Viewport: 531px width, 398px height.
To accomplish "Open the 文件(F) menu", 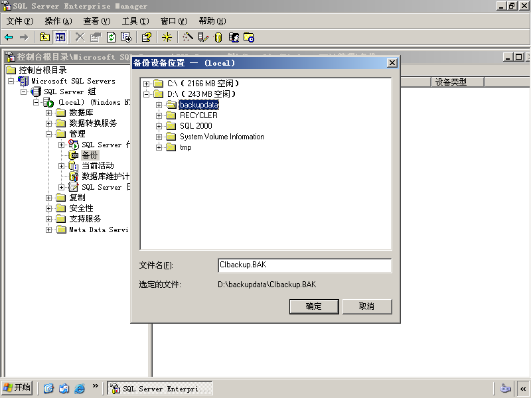I will click(20, 21).
